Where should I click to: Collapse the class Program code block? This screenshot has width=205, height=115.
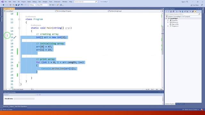[19, 19]
